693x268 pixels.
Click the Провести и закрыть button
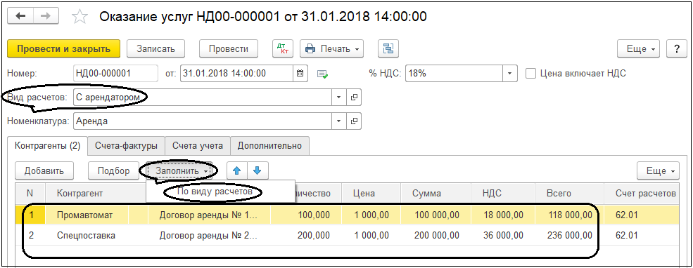(x=63, y=49)
